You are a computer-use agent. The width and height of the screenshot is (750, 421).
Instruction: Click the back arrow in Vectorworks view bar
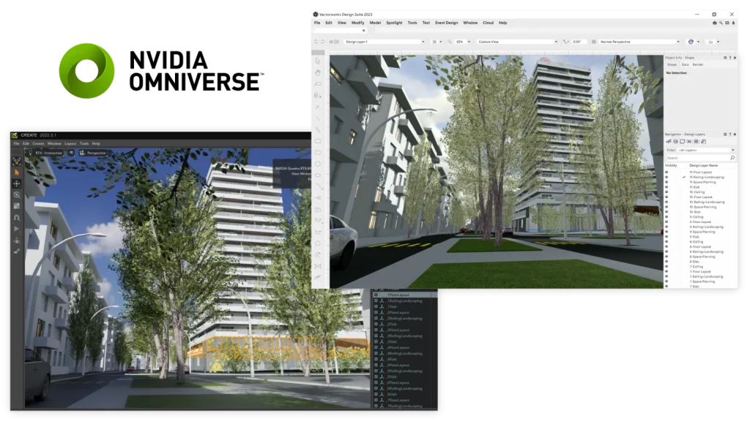[x=316, y=42]
